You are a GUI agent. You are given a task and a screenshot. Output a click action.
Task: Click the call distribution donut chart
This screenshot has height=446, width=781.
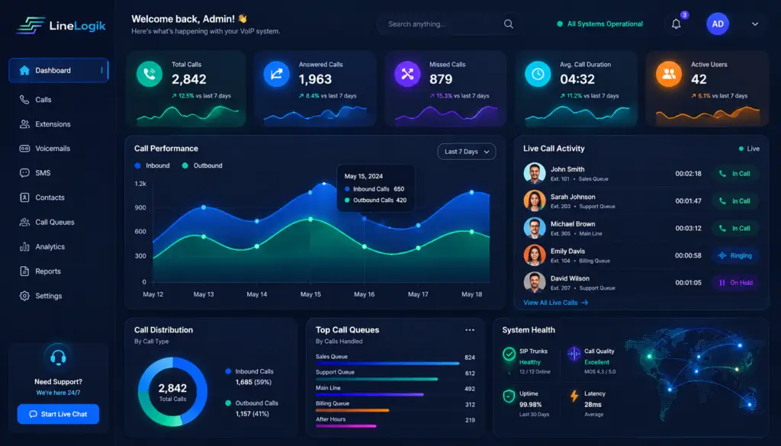(x=172, y=392)
